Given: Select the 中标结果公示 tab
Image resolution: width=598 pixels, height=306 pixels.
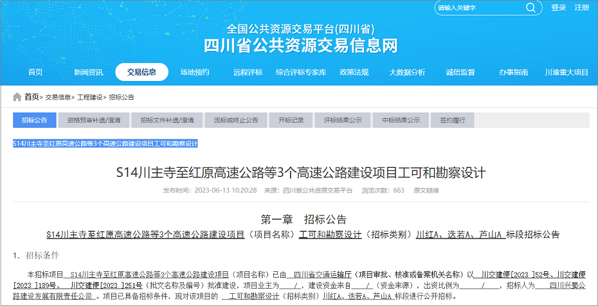Looking at the screenshot, I should [x=401, y=120].
